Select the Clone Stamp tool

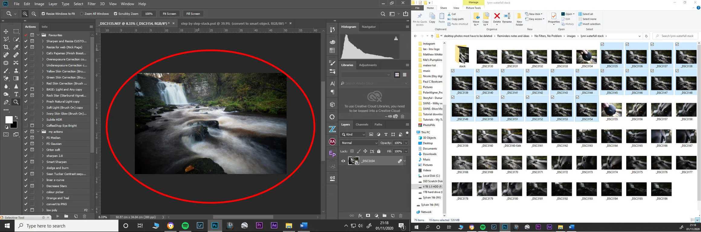coord(16,71)
